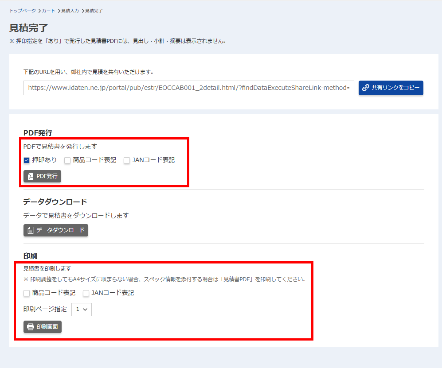Open the 印刷画面 print view button
The width and height of the screenshot is (442, 368).
43,327
